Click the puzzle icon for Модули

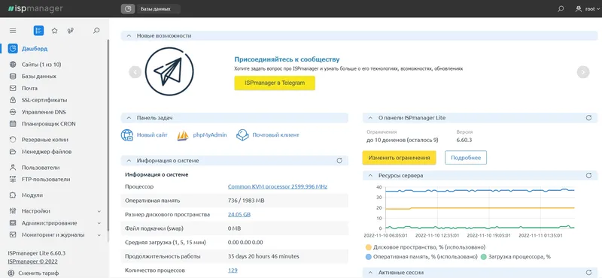(x=13, y=195)
